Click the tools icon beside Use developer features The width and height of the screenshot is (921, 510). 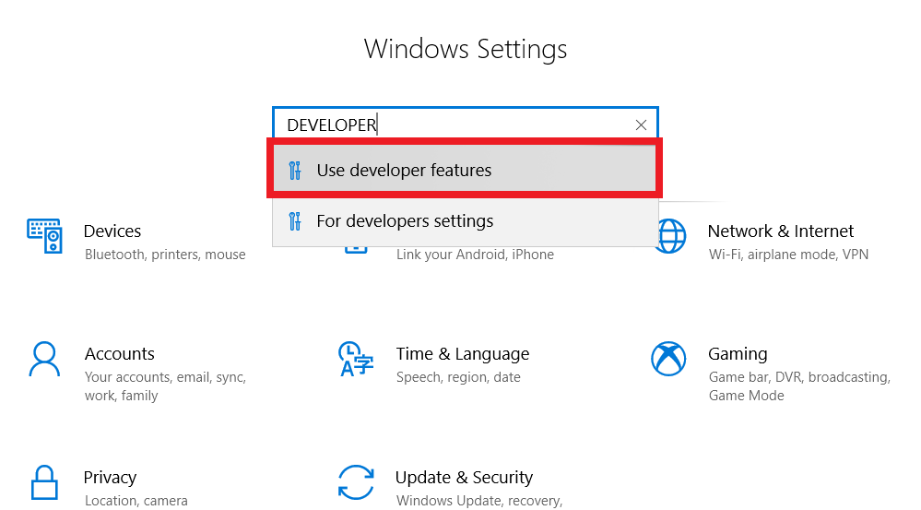point(295,171)
